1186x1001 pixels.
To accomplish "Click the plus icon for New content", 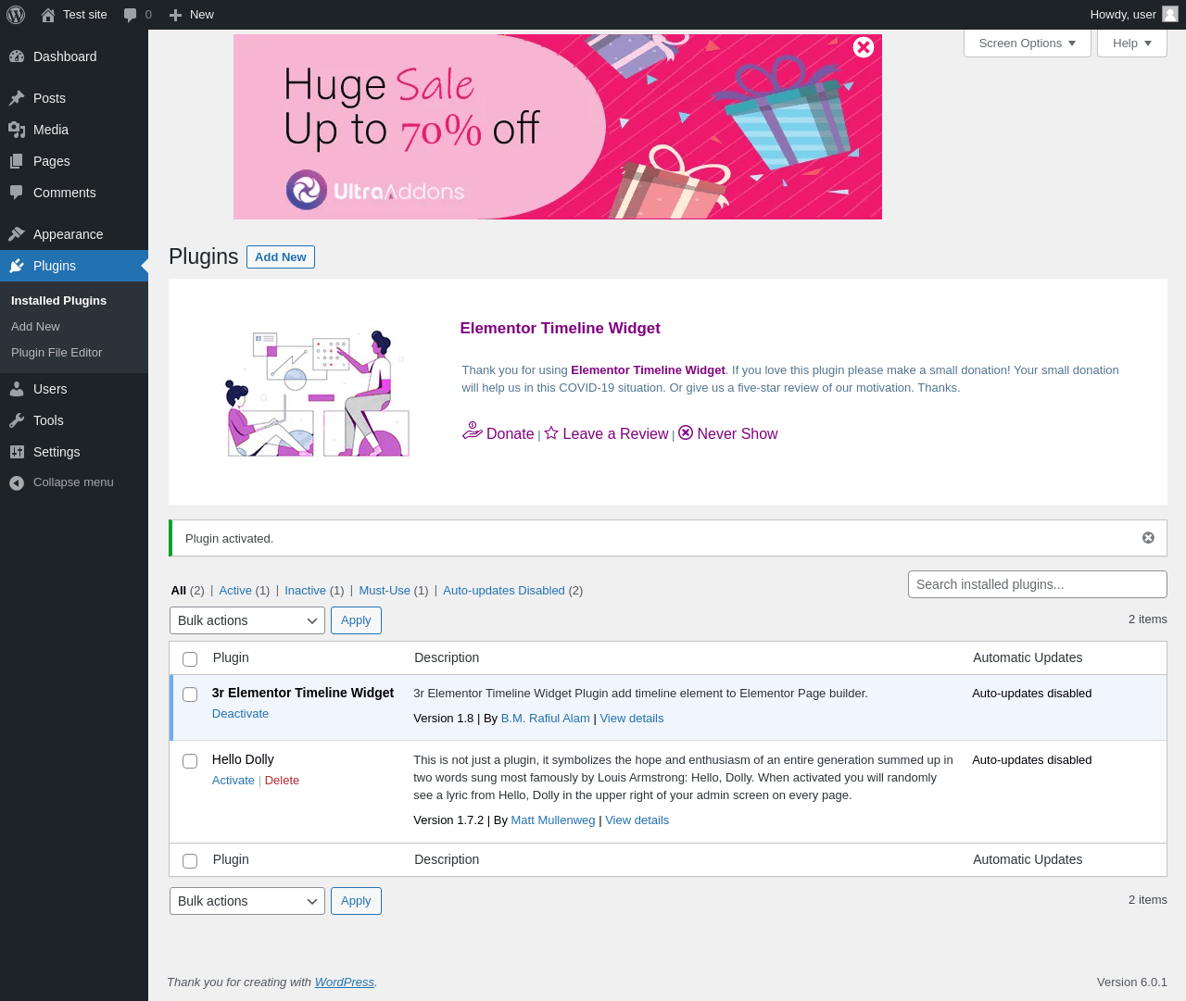I will coord(175,15).
